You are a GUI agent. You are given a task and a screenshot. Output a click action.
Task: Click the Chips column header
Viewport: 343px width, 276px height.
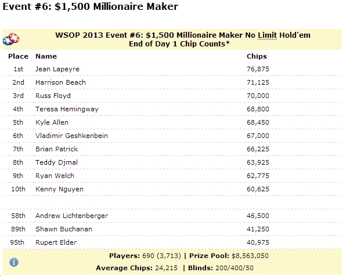coord(257,56)
